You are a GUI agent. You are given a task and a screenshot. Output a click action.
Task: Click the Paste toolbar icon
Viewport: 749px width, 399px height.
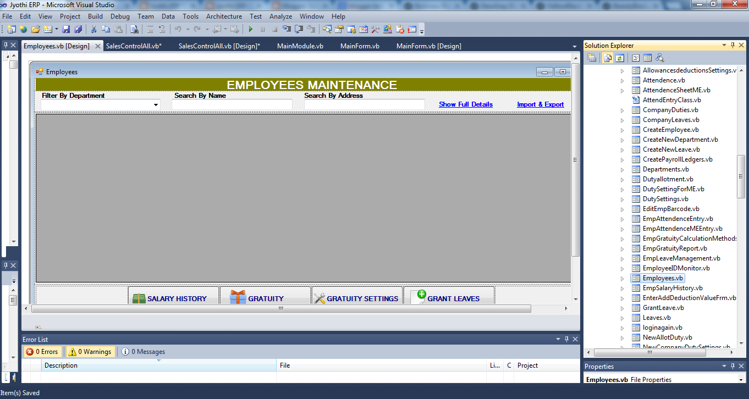[118, 29]
